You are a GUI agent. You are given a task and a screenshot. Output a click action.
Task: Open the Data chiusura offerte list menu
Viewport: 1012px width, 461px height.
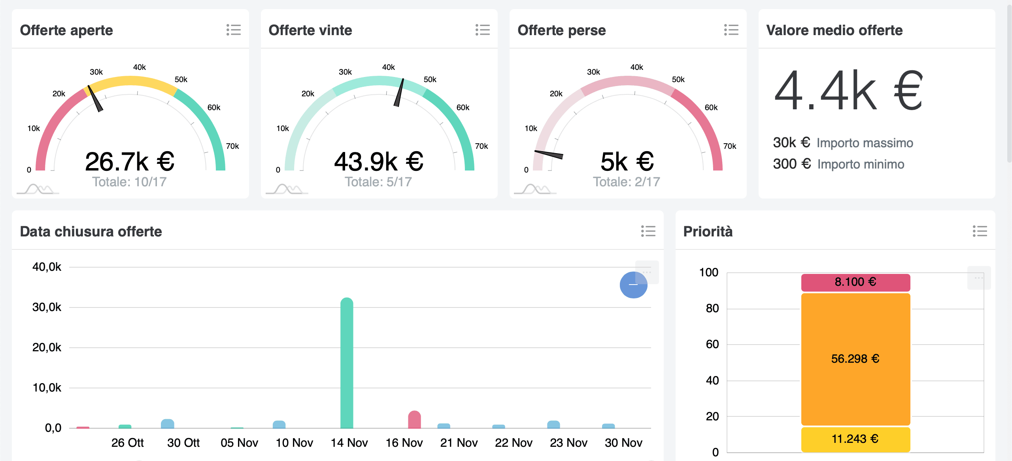[x=648, y=231]
